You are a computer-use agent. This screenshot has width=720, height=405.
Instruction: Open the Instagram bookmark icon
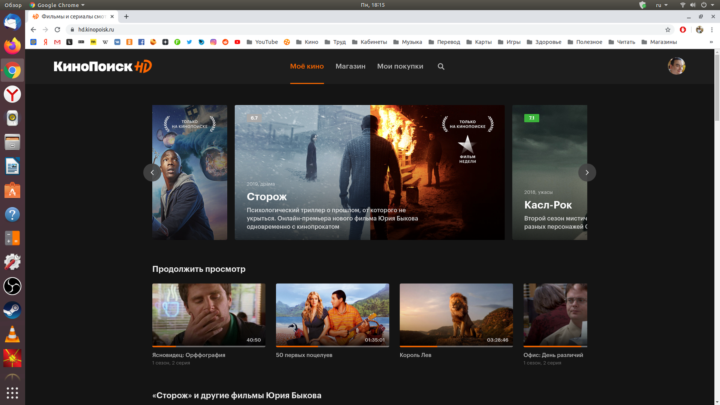213,42
